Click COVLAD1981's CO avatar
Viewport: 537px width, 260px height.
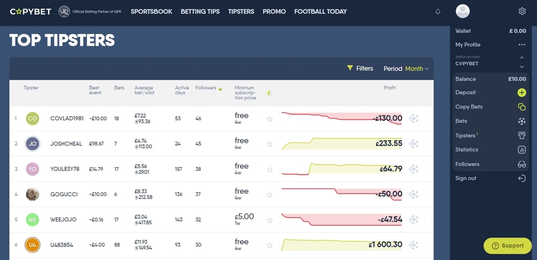(32, 119)
